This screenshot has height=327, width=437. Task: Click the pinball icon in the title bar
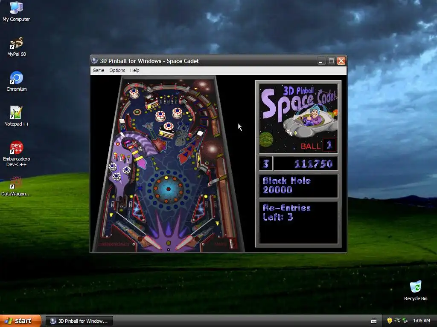tap(94, 60)
